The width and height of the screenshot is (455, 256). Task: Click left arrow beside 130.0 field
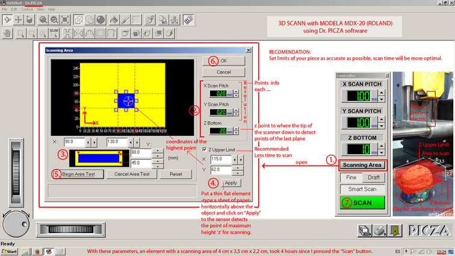(131, 142)
